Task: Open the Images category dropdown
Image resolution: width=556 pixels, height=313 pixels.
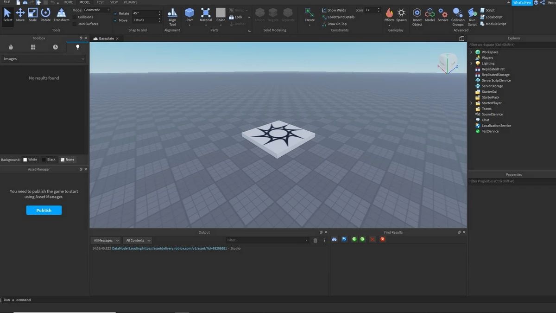Action: click(x=44, y=59)
